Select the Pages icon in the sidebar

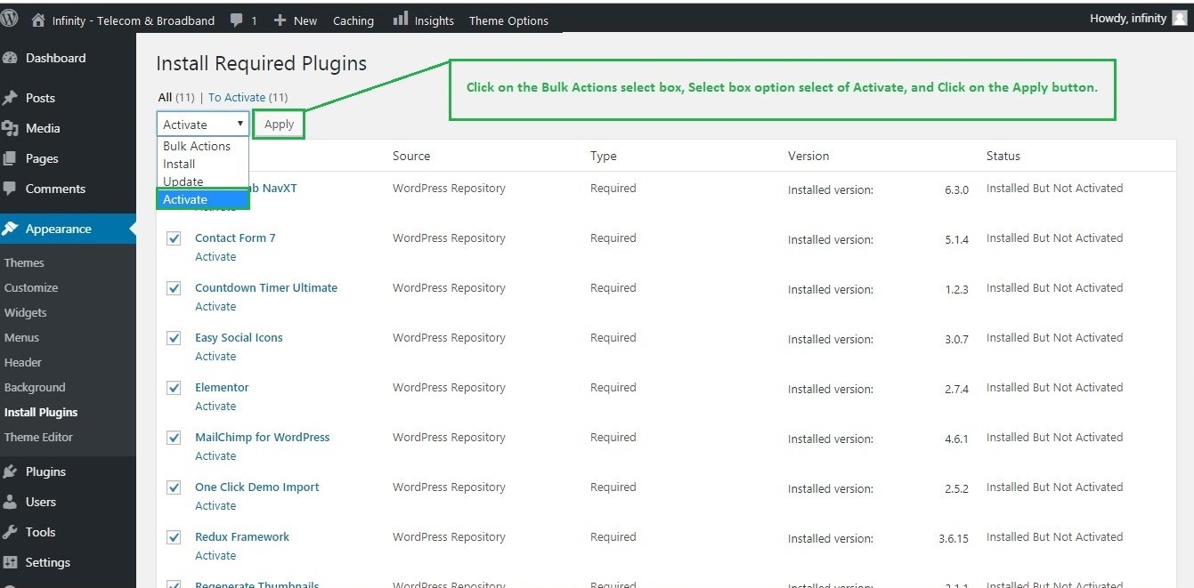[x=11, y=158]
